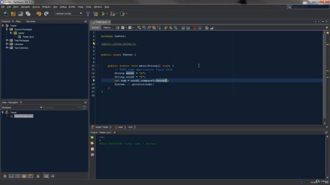Click the New File toolbar icon

pos(6,14)
